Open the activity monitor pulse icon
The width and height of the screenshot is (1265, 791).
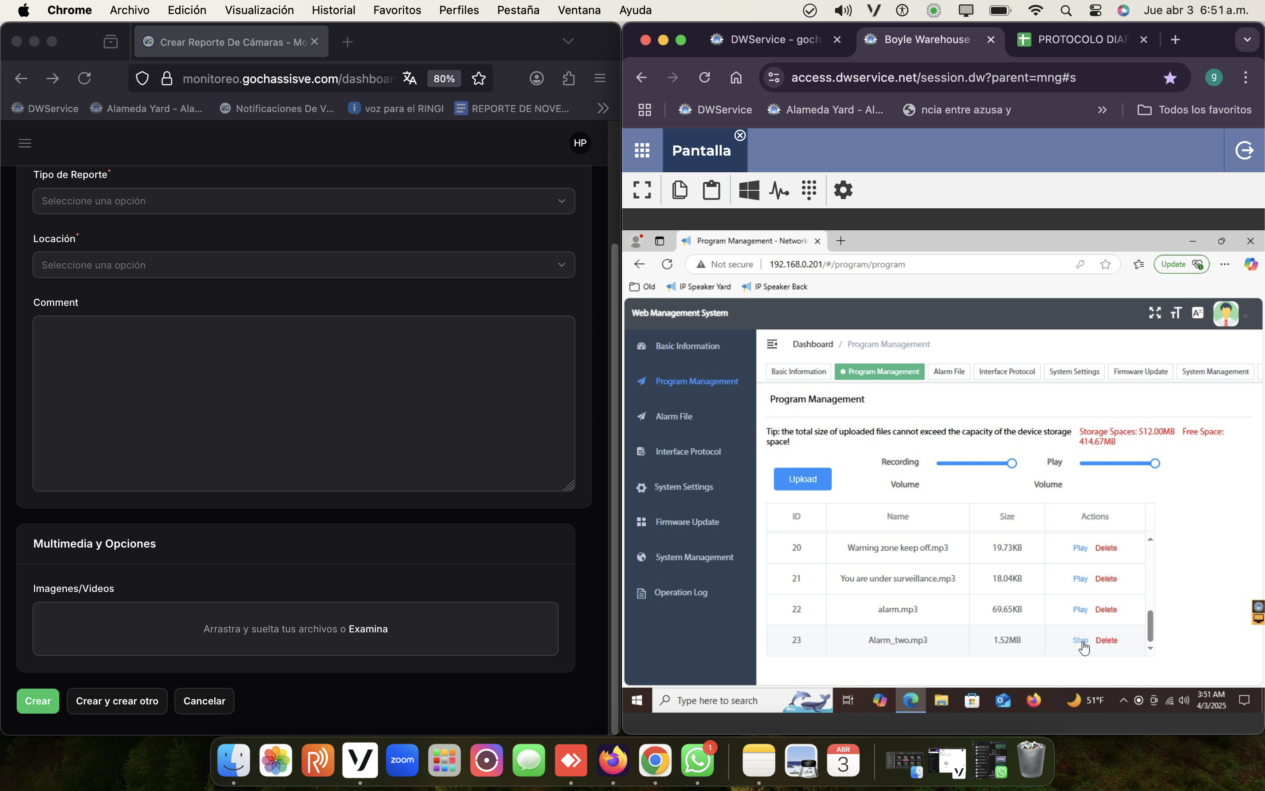tap(779, 190)
